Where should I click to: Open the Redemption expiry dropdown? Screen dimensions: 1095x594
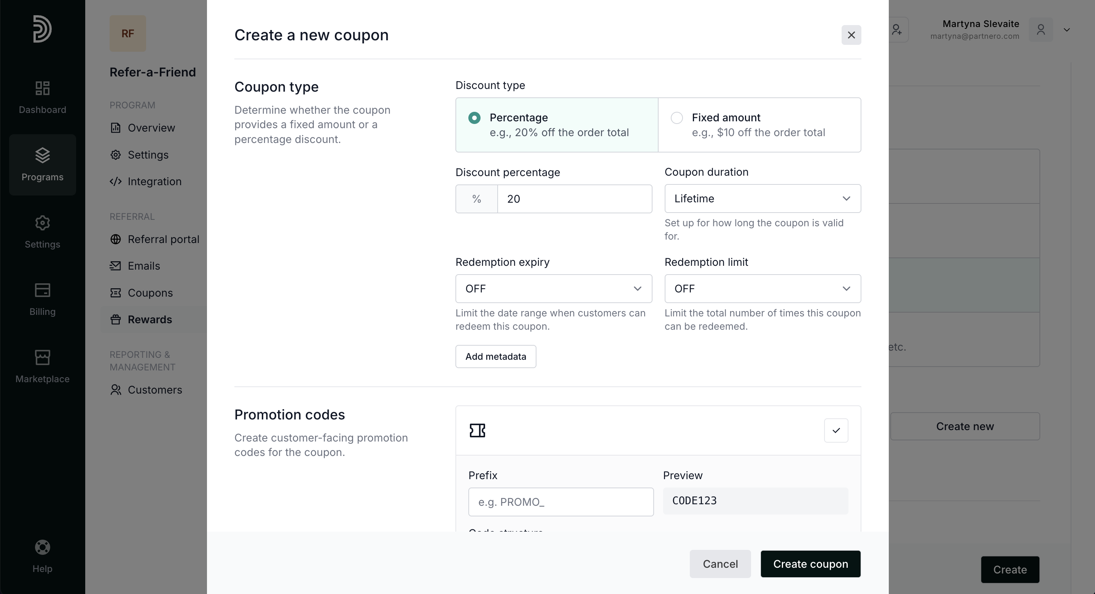pyautogui.click(x=554, y=289)
